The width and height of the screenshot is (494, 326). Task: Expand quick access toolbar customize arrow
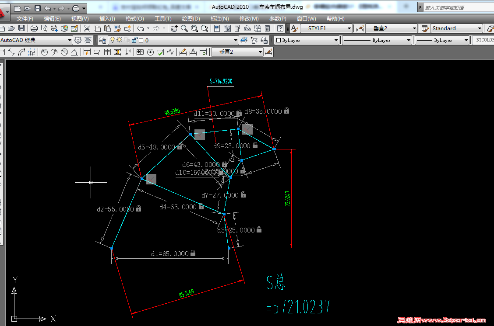point(84,8)
